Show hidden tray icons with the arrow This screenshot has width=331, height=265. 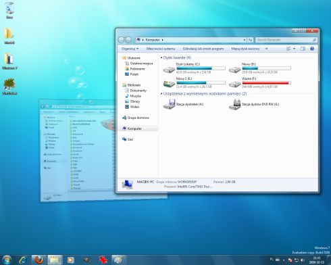click(284, 260)
